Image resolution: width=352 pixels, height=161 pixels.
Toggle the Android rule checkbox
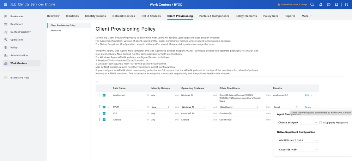(104, 119)
